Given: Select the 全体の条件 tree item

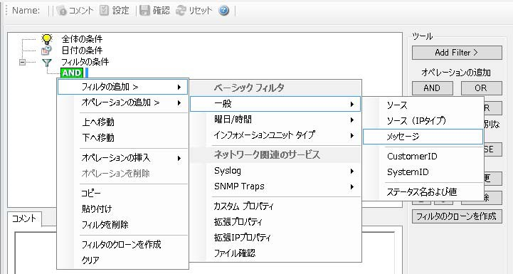Looking at the screenshot, I should (82, 39).
